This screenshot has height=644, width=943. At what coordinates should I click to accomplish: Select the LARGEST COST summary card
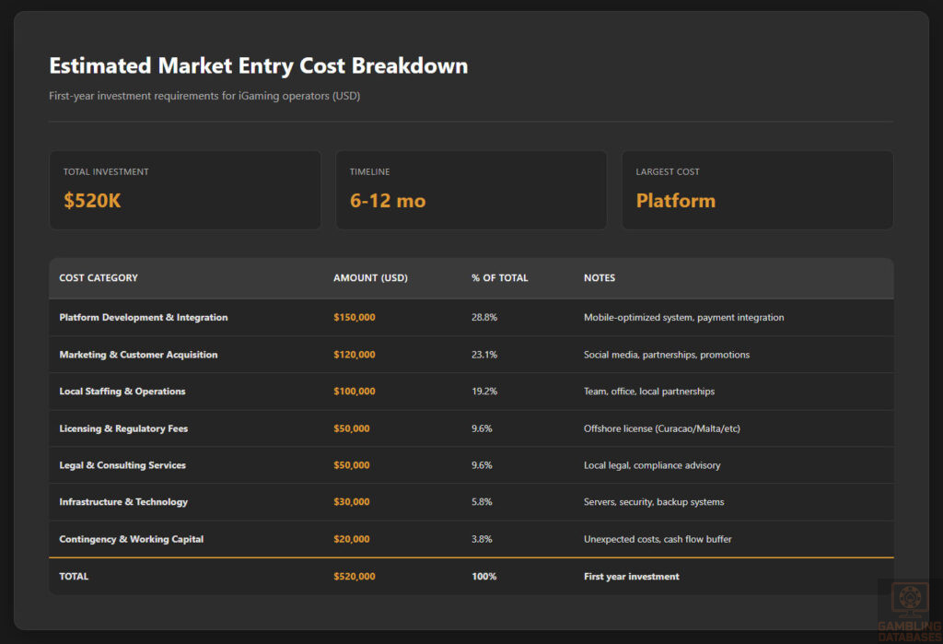(x=757, y=189)
